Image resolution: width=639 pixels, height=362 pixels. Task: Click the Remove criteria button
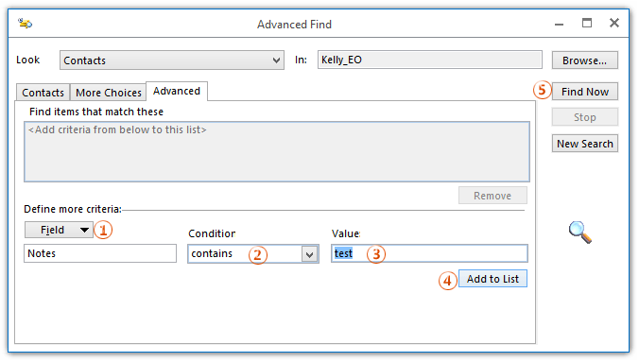coord(492,196)
